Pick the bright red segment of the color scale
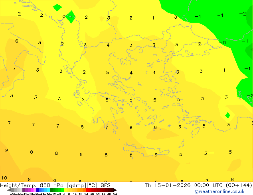This screenshot has width=253, height=195. click(87, 190)
